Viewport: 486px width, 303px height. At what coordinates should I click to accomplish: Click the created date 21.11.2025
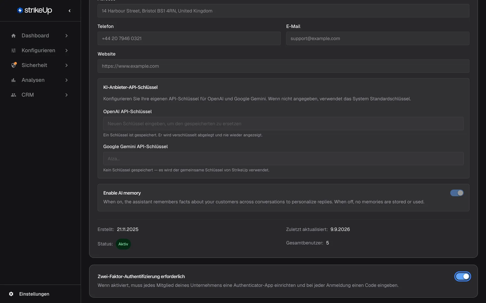[127, 229]
